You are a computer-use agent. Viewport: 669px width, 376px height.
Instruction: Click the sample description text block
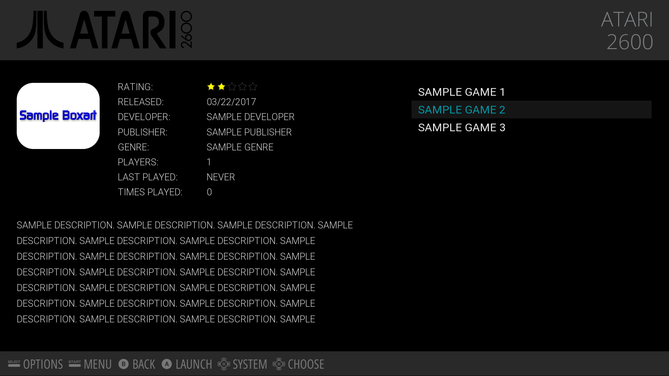pyautogui.click(x=174, y=272)
